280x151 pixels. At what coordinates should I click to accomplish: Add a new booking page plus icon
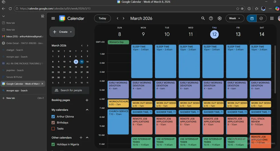tap(87, 100)
